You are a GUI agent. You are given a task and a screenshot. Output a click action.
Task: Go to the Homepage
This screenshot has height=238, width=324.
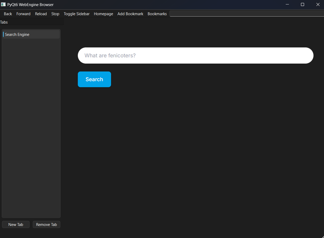click(x=103, y=14)
